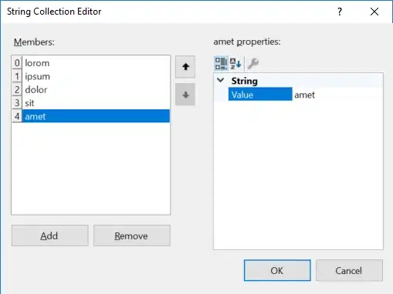The width and height of the screenshot is (393, 294).
Task: Switch to Alphabetical sort icon
Action: pos(235,63)
